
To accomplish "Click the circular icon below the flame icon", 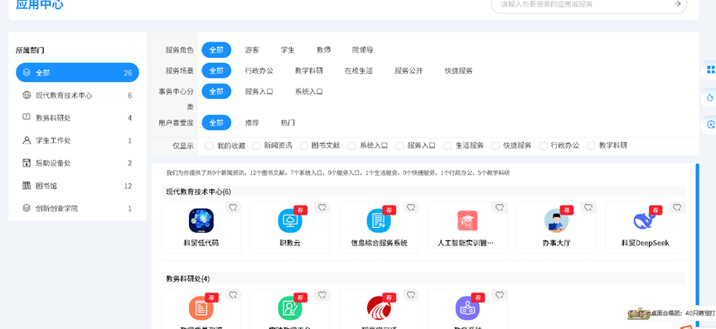I will click(710, 124).
